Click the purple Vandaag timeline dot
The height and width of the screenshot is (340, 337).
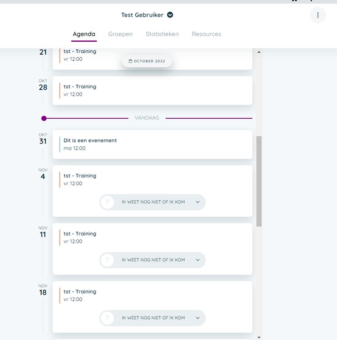click(44, 118)
